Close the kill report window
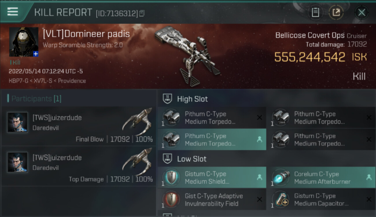376x217 pixels. tap(362, 12)
